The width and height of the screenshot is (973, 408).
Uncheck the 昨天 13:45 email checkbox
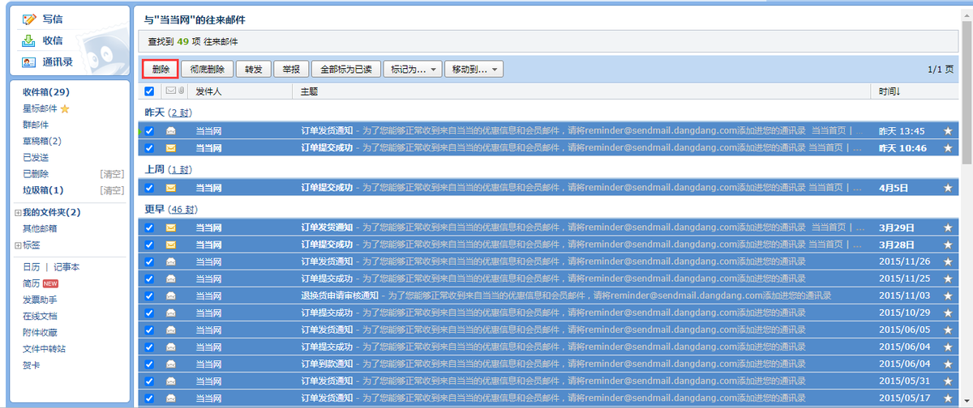pos(149,130)
